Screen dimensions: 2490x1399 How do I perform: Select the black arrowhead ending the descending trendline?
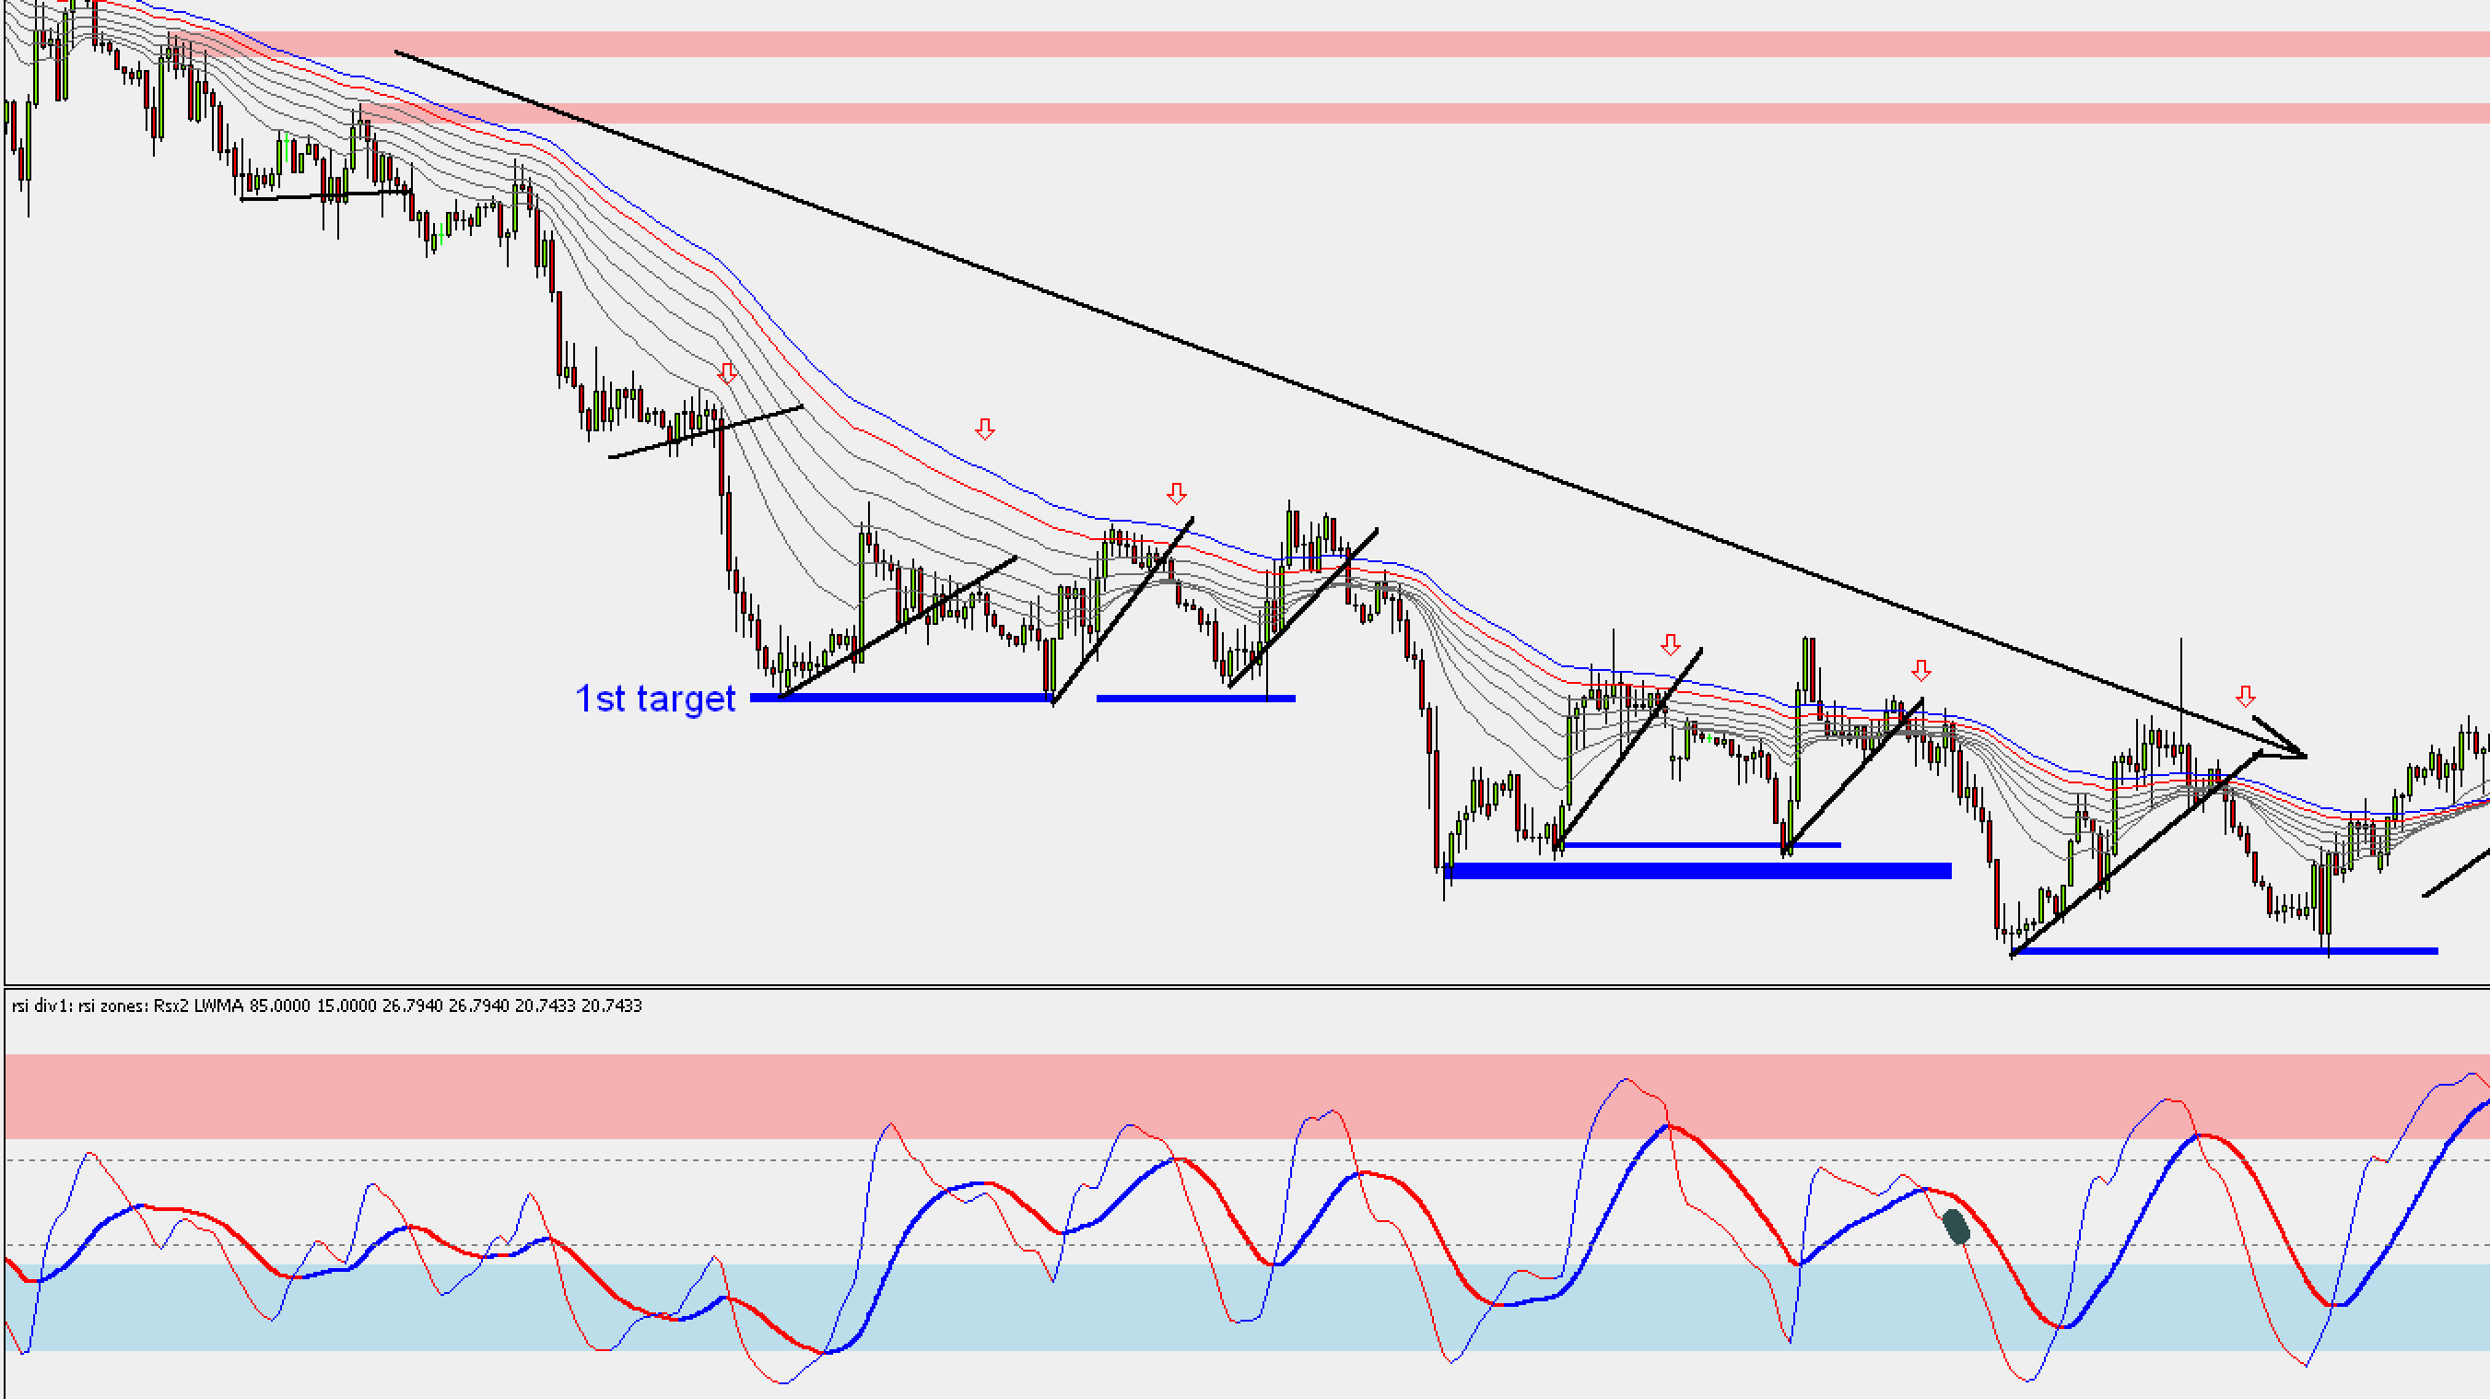[x=2279, y=738]
